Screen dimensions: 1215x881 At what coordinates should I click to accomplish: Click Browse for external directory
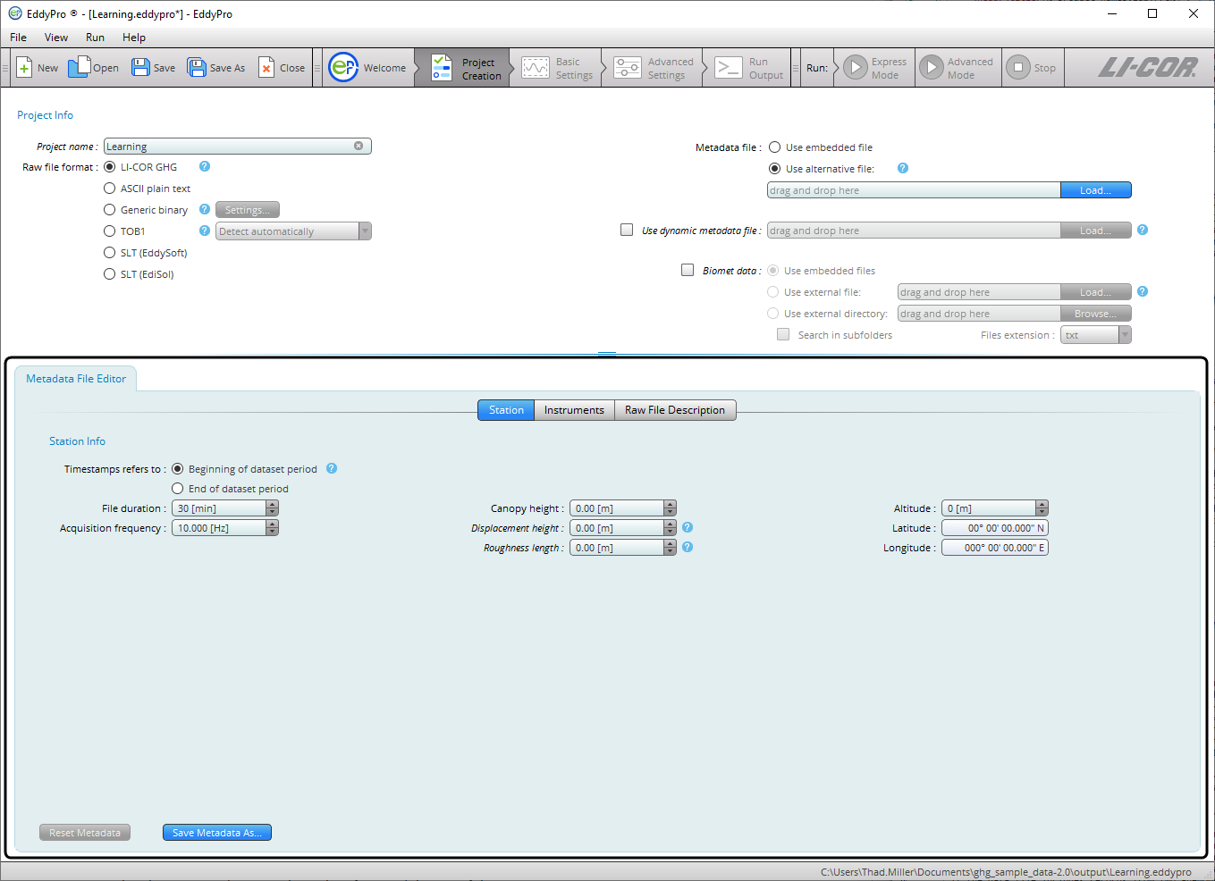[1096, 314]
